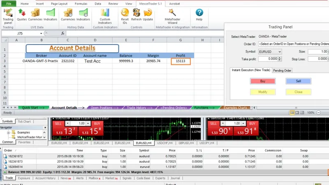Click the Margin value 20985.74
This screenshot has width=329, height=185.
(153, 61)
